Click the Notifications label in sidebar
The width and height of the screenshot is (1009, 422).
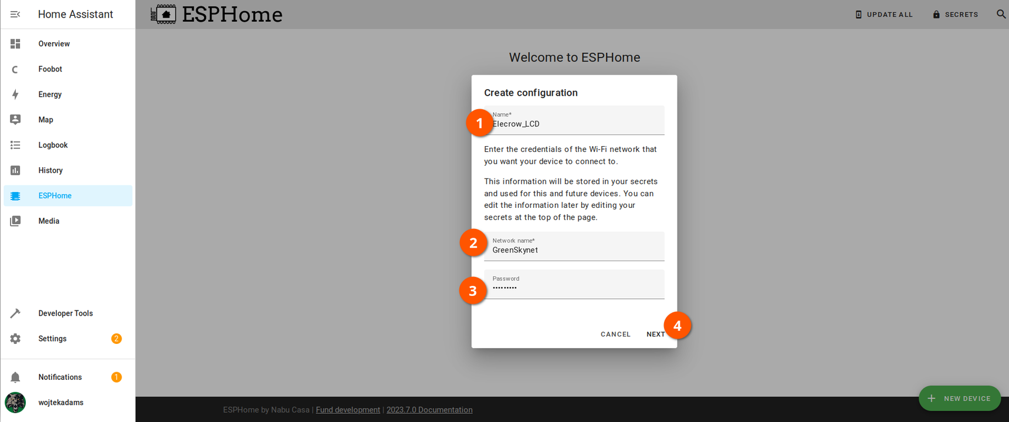60,377
